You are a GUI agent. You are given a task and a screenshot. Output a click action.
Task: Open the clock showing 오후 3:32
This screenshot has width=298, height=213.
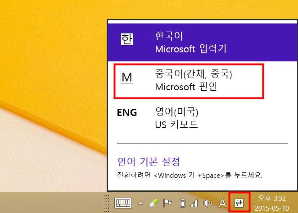272,198
